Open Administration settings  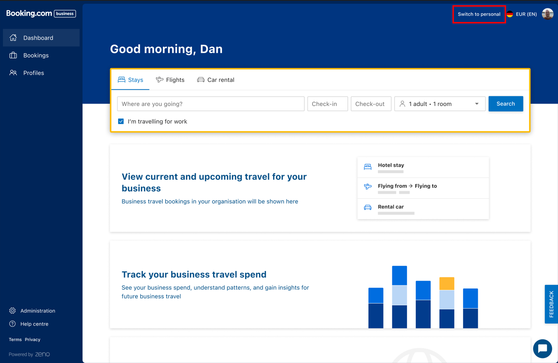coord(38,310)
